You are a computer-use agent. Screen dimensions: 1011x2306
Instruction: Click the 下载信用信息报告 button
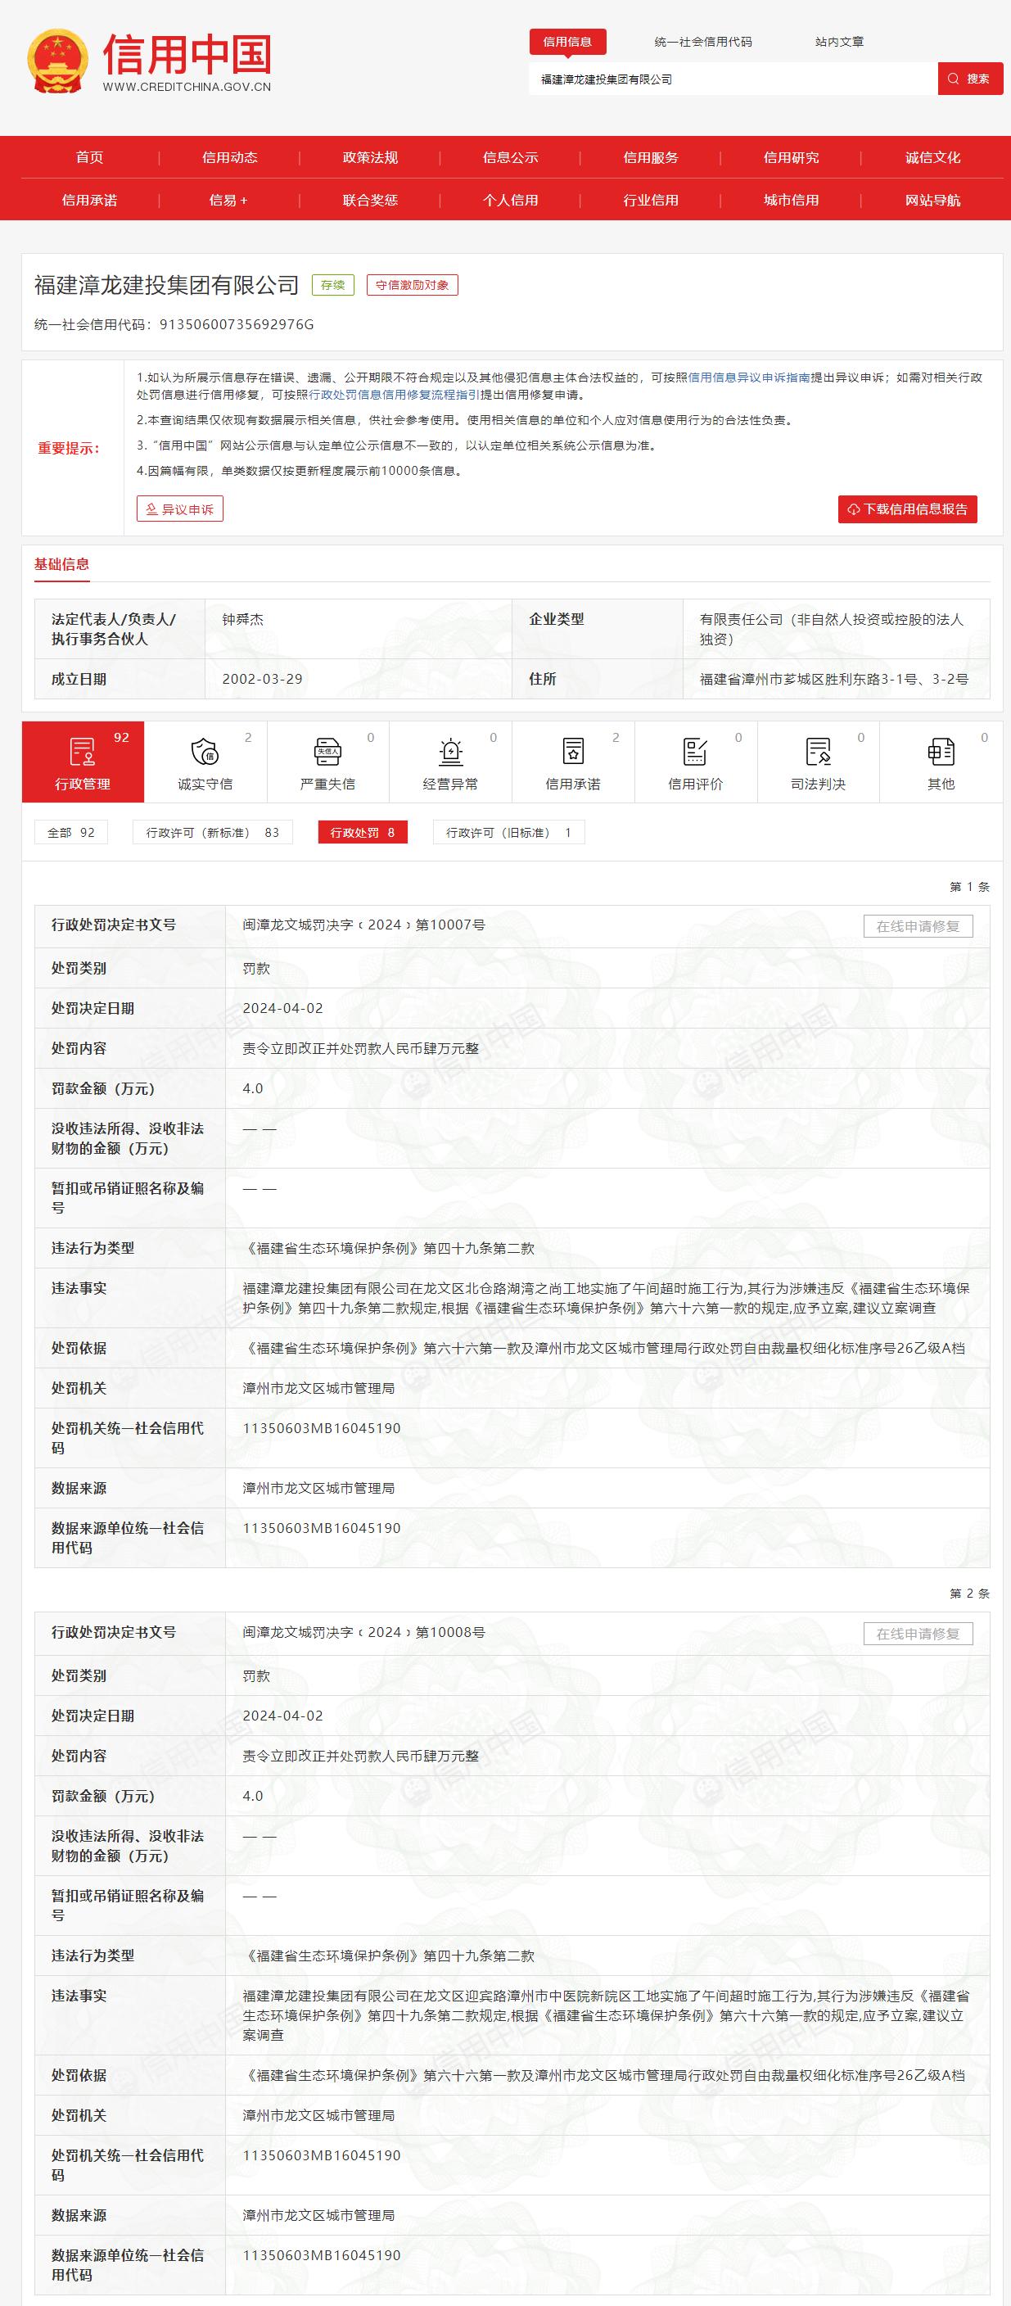(907, 509)
